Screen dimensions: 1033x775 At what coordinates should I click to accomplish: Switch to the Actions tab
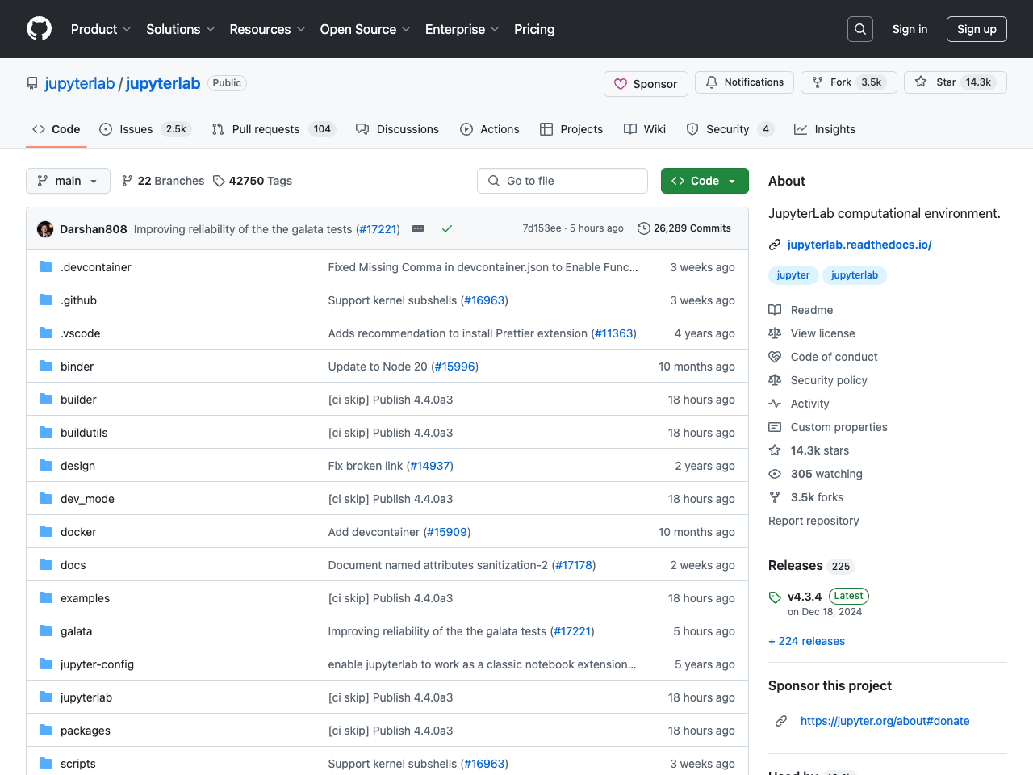pyautogui.click(x=489, y=129)
